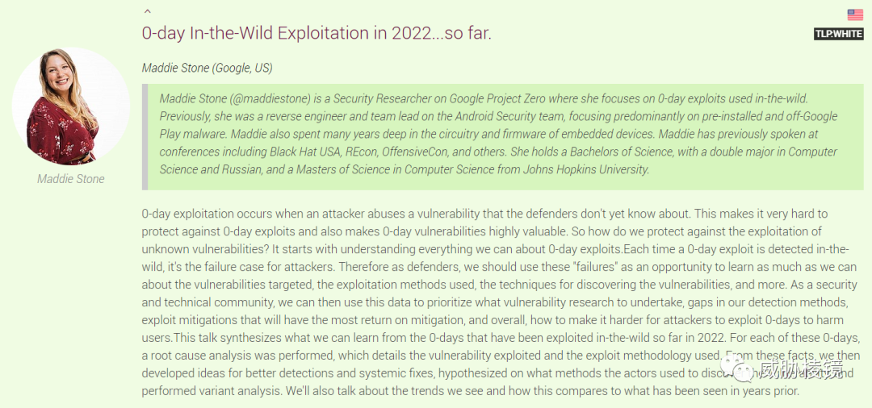The height and width of the screenshot is (408, 872).
Task: Open Maddie Stone's profile photo
Action: (x=70, y=106)
